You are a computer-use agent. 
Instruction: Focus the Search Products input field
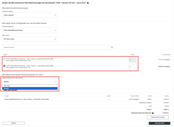pyautogui.click(x=56, y=47)
